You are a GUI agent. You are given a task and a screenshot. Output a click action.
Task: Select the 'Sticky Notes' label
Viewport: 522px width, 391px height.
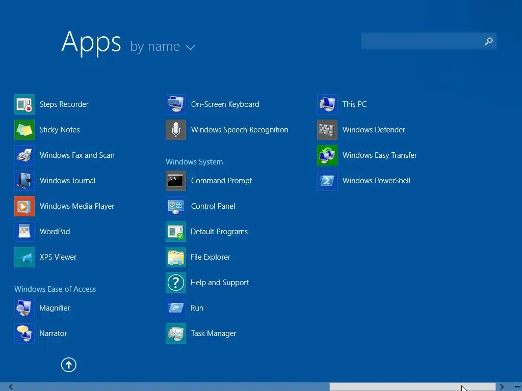coord(60,130)
